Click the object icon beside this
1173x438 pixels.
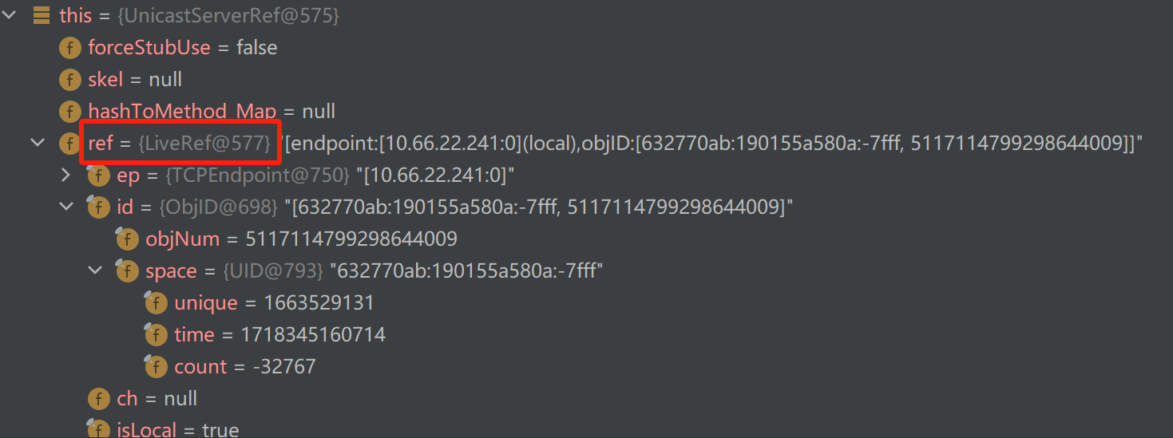point(42,16)
